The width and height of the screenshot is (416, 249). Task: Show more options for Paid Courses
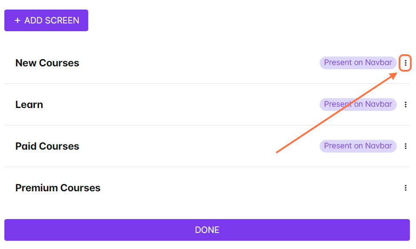(x=406, y=146)
